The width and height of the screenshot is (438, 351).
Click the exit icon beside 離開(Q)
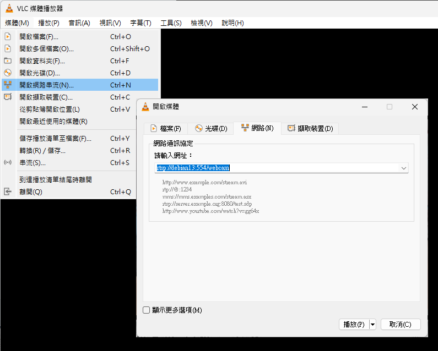[x=8, y=192]
